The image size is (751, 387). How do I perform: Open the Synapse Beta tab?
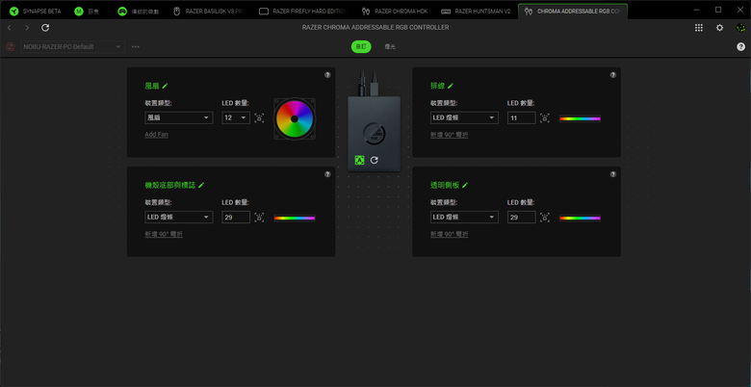click(36, 11)
